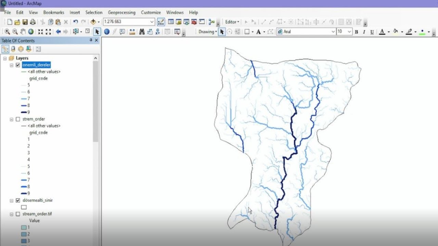This screenshot has height=246, width=438.
Task: Go back to previous extent
Action: [58, 32]
